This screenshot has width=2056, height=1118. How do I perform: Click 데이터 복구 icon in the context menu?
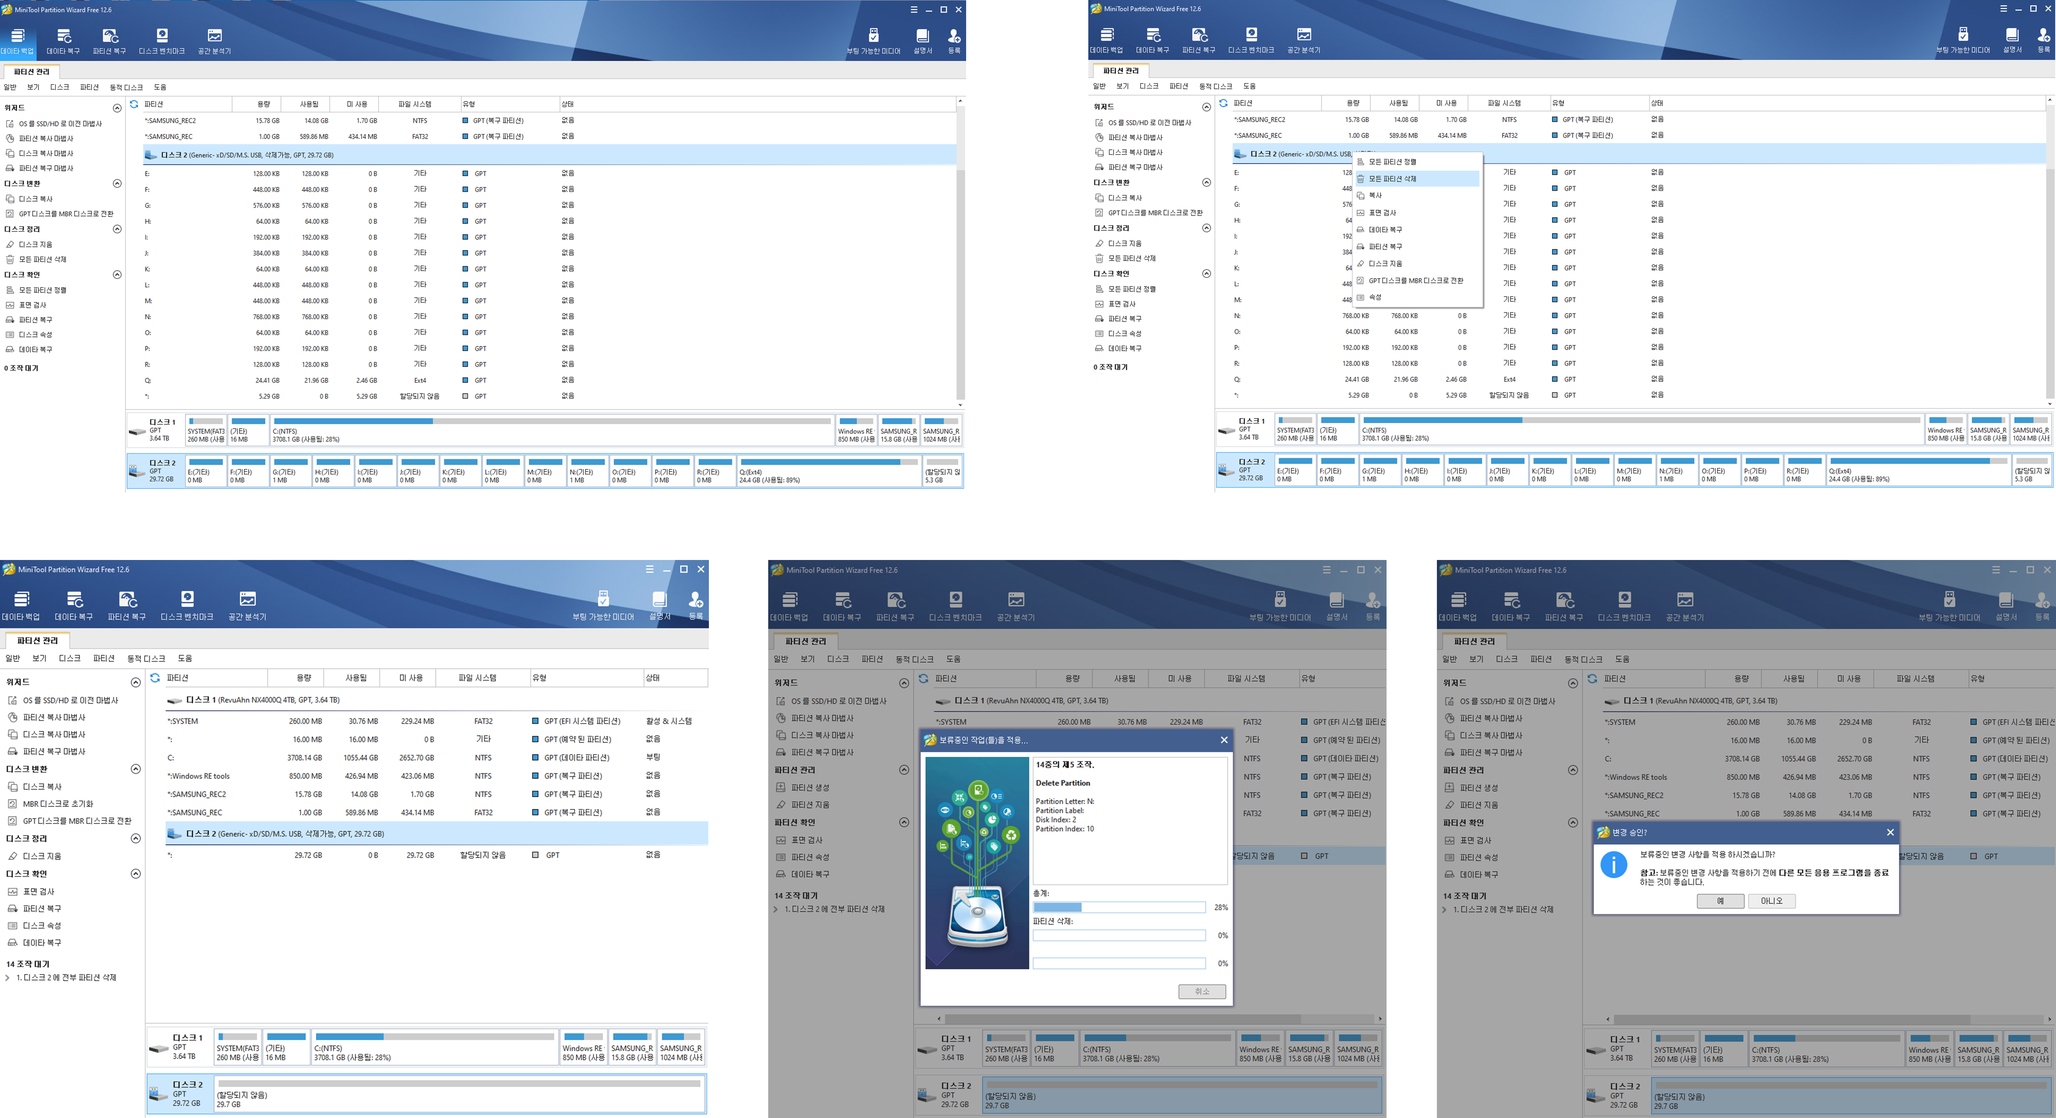pyautogui.click(x=1361, y=230)
